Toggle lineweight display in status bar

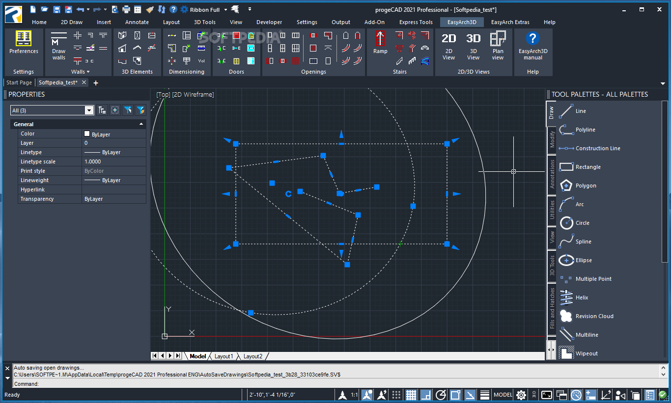(x=484, y=395)
